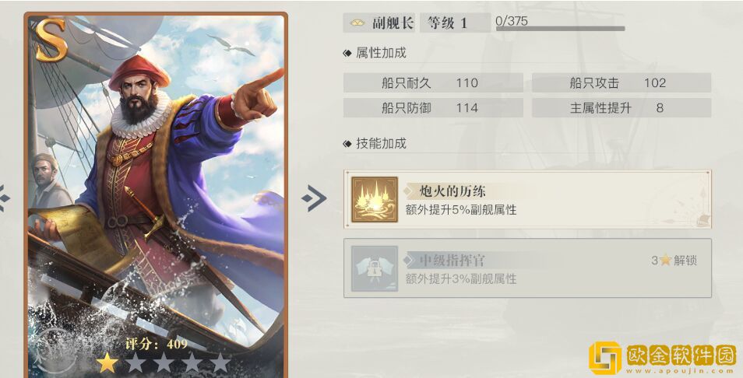
Task: Click the locked 中级指挥官 skill icon
Action: [375, 268]
